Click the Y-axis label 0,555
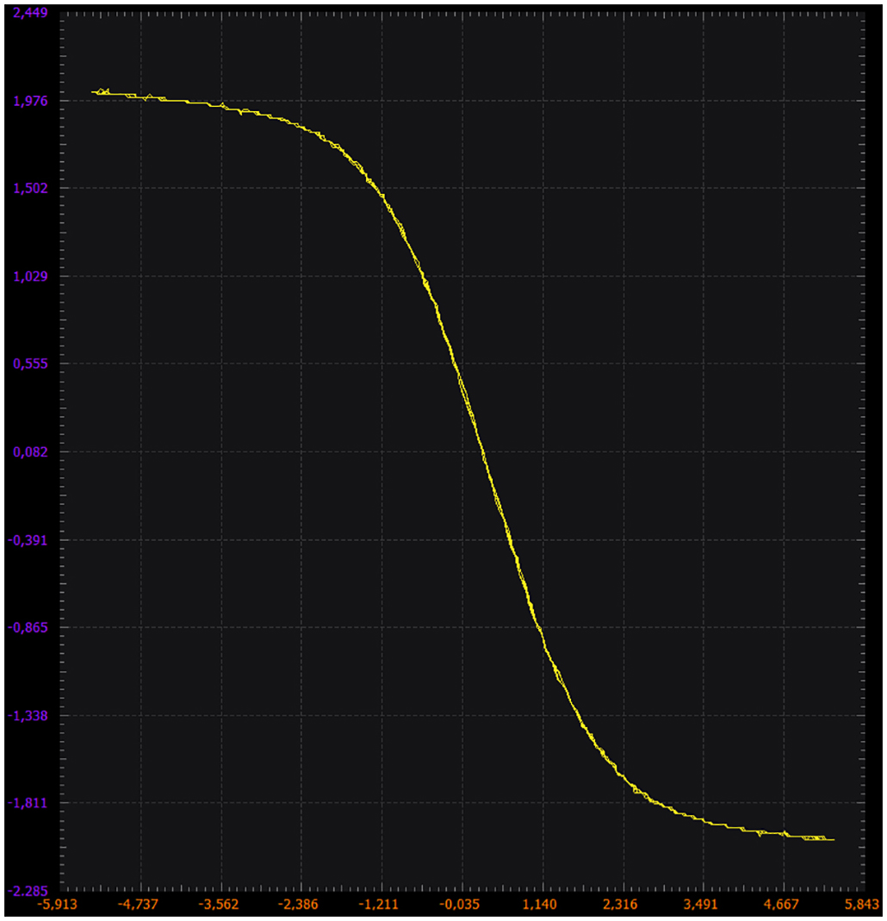The height and width of the screenshot is (921, 887). pos(33,363)
